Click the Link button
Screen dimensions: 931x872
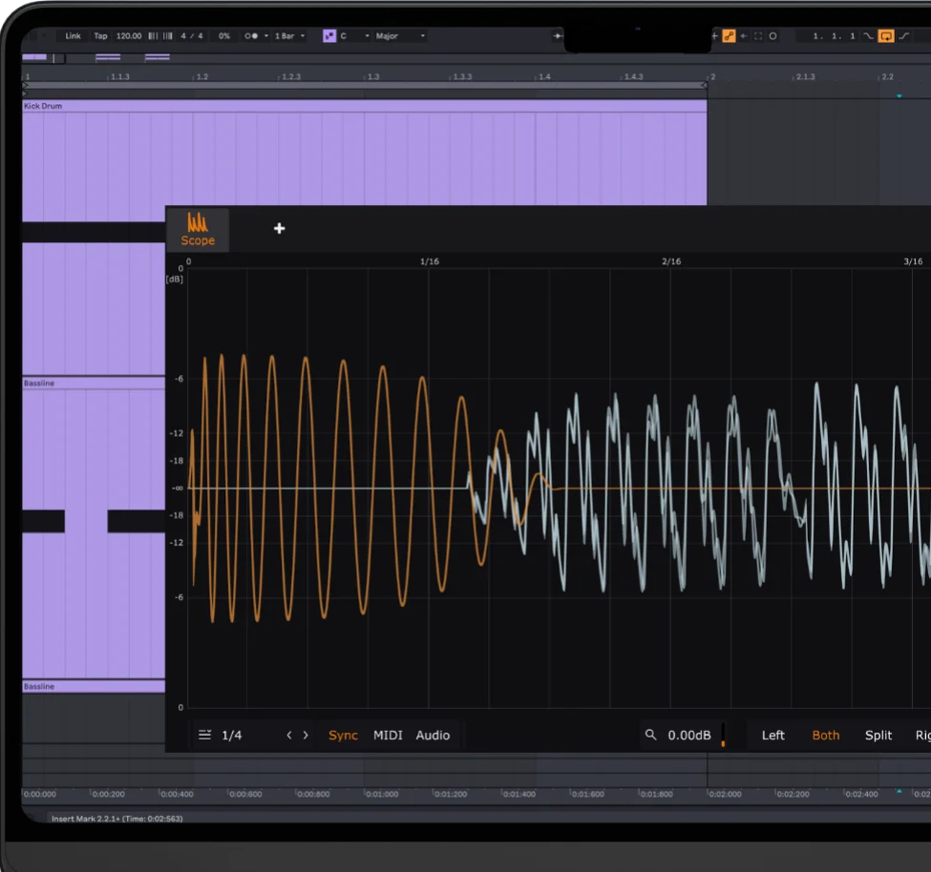[73, 36]
